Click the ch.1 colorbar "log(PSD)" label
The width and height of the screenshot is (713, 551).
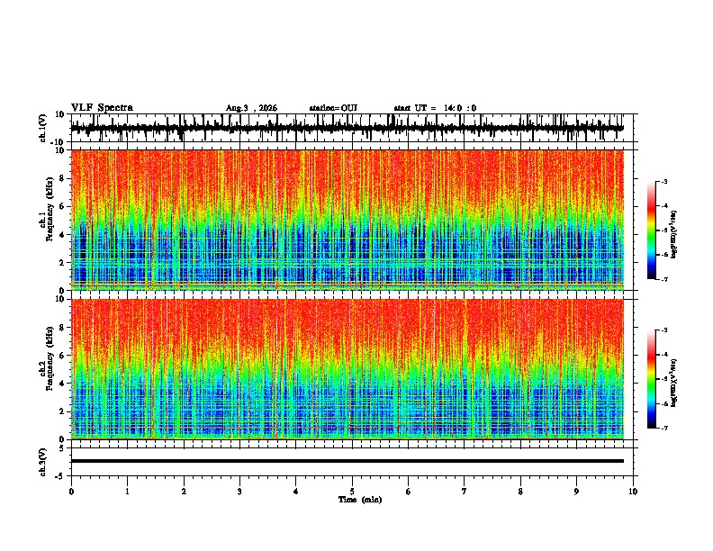(674, 234)
